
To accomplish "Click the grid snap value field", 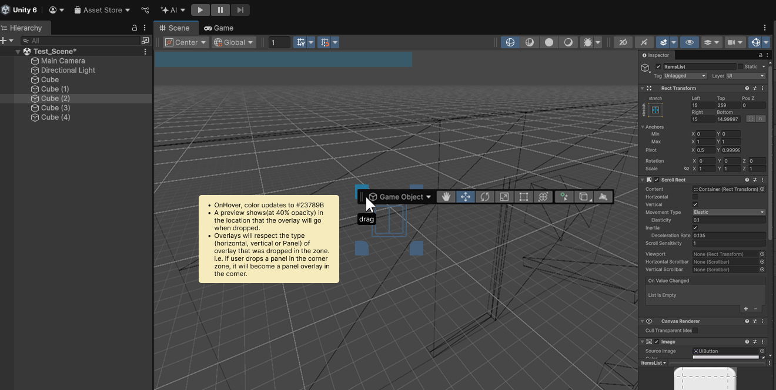I will (280, 42).
